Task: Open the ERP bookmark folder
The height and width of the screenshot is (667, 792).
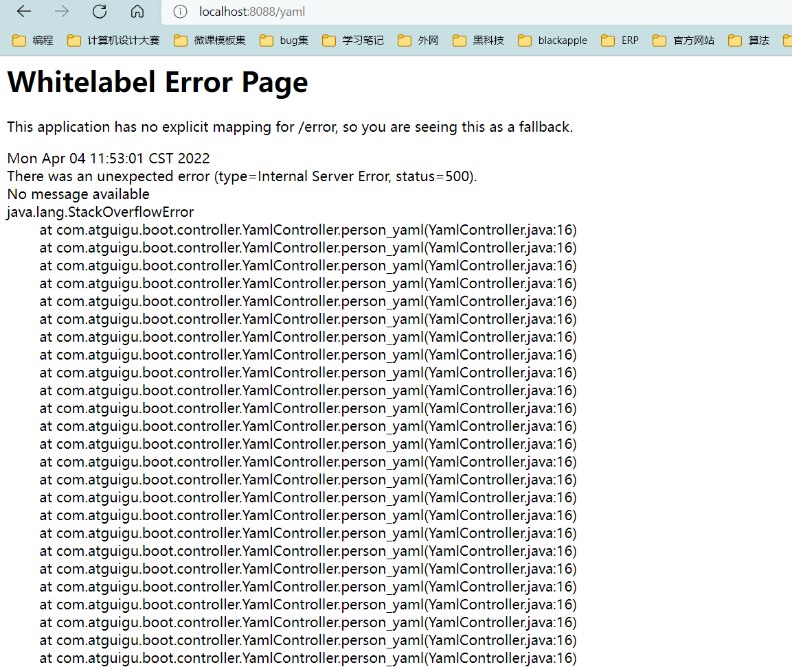Action: click(620, 40)
